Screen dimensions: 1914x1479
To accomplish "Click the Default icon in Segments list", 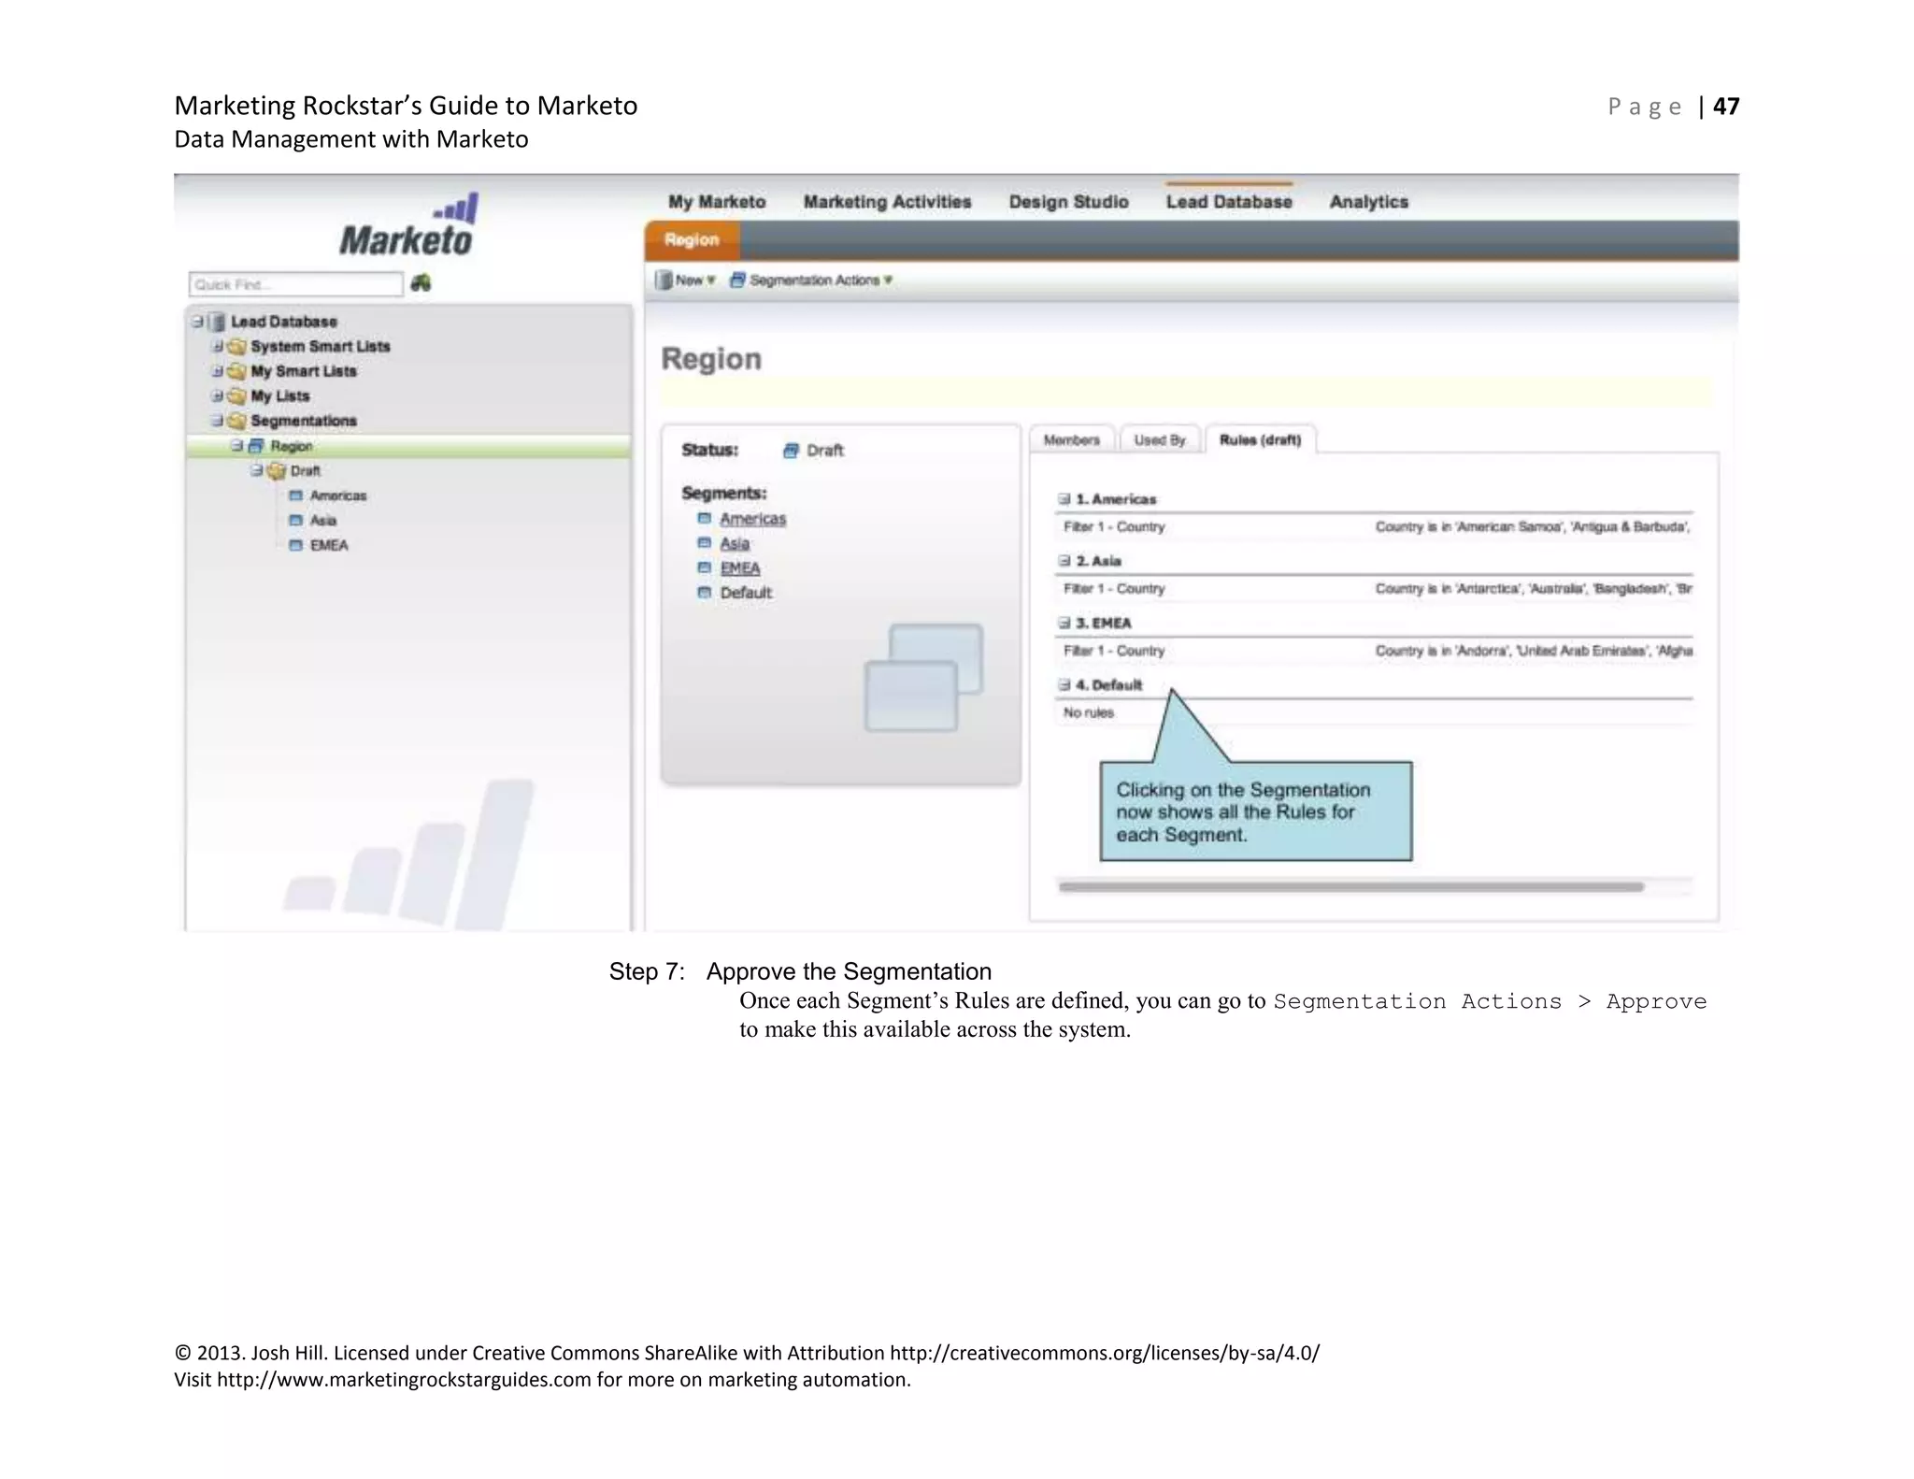I will click(x=705, y=593).
